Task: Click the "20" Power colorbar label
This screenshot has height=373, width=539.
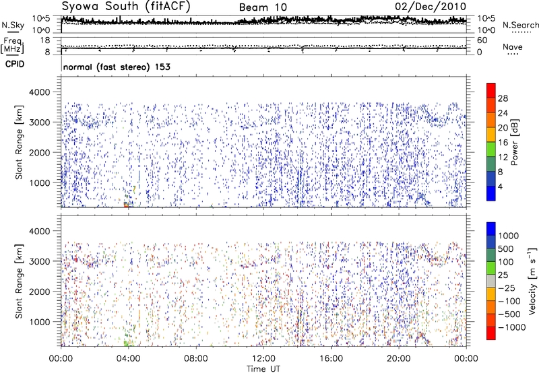Action: (x=503, y=128)
